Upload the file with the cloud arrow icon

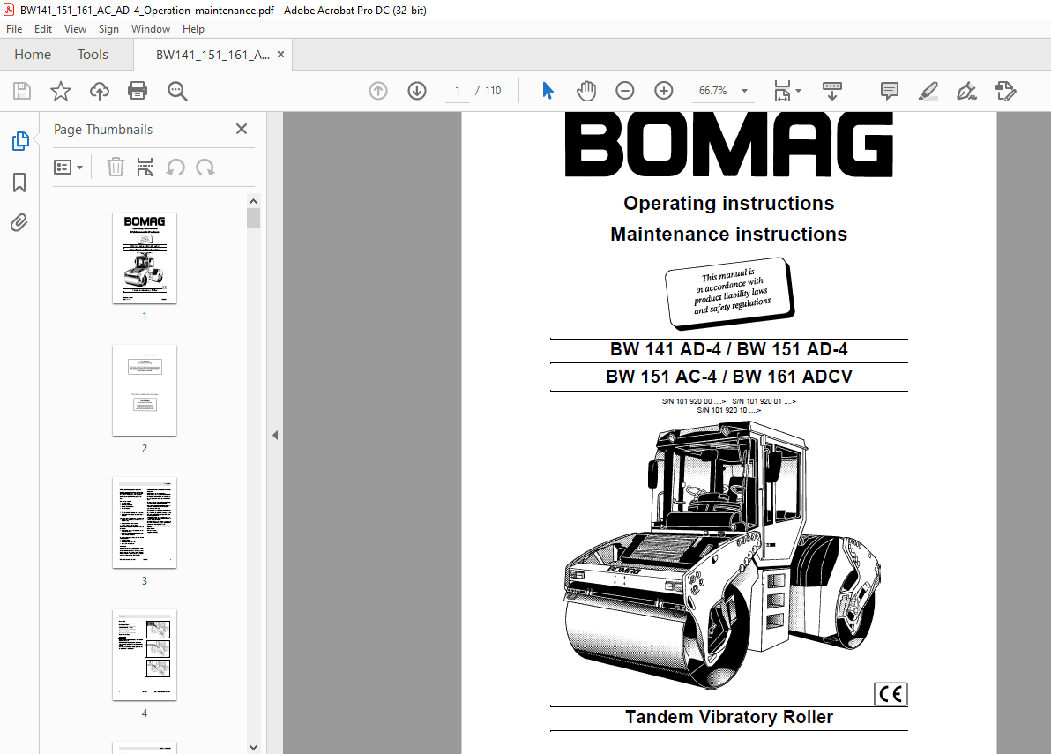coord(100,91)
